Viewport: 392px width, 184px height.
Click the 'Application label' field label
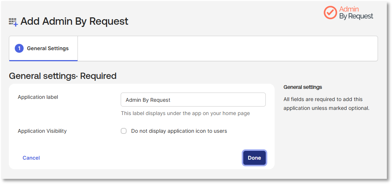(38, 97)
